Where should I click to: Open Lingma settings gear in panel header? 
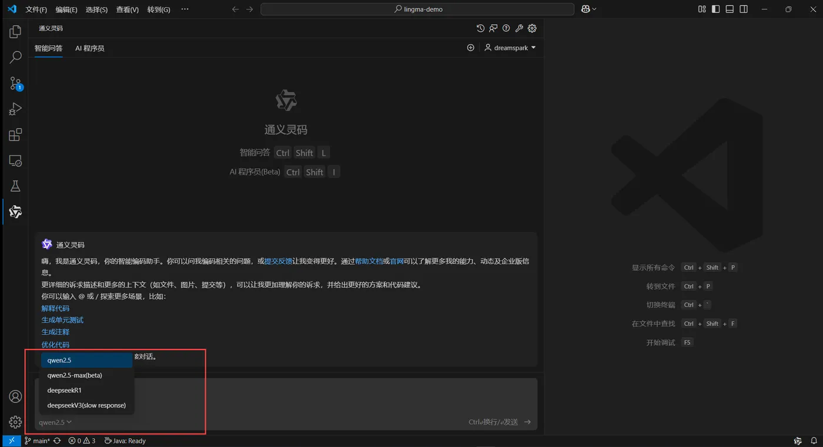(x=532, y=28)
